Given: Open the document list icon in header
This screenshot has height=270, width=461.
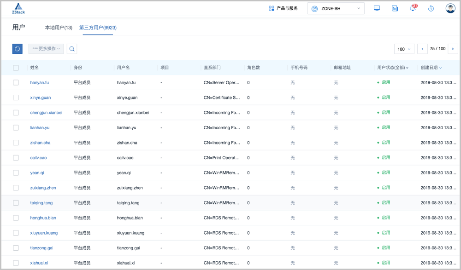Looking at the screenshot, I should point(395,9).
